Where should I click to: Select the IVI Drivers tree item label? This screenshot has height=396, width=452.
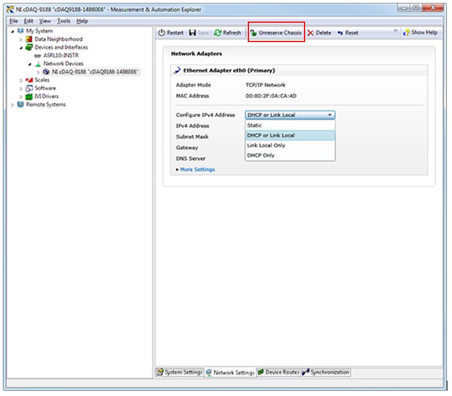pyautogui.click(x=47, y=97)
